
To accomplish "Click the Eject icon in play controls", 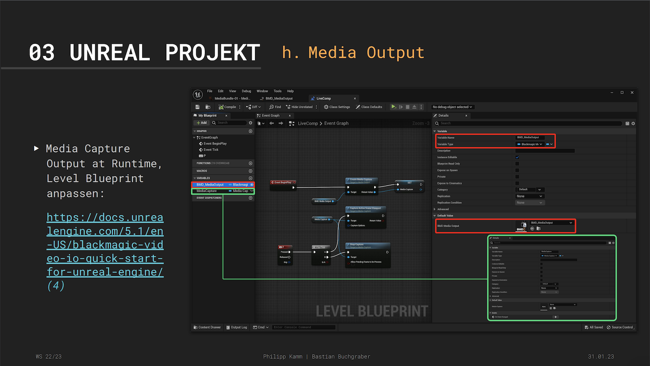I will click(x=414, y=107).
